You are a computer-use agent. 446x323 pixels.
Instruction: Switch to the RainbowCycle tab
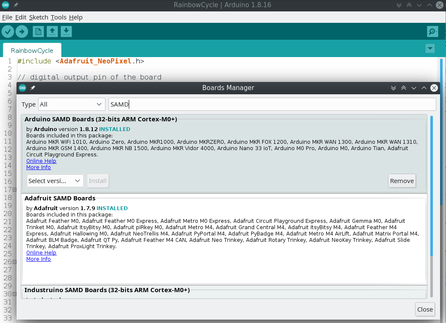[x=33, y=50]
